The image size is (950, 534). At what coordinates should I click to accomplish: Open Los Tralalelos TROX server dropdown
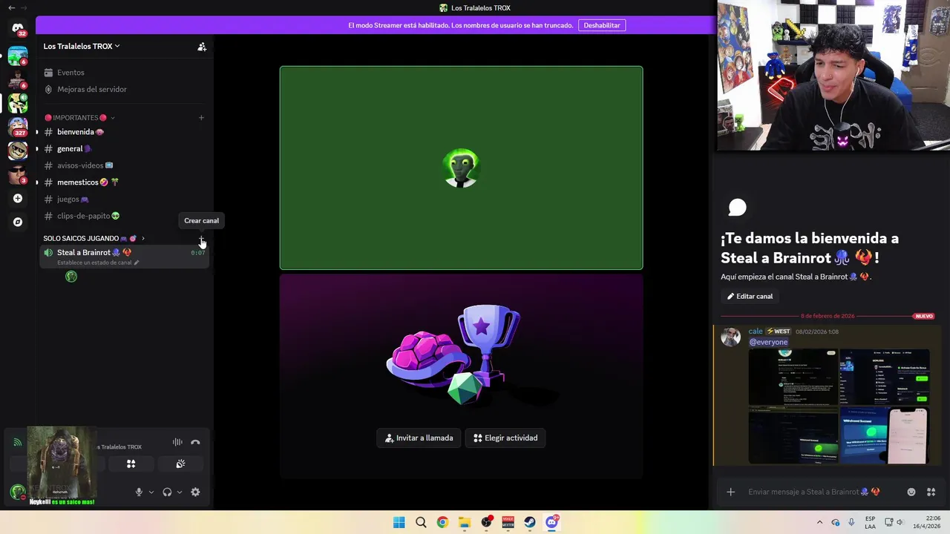82,46
